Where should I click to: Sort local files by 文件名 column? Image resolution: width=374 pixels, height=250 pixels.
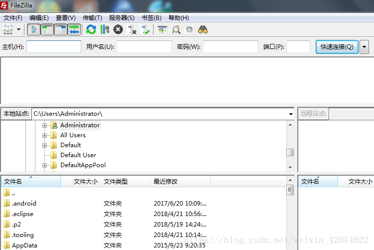[31, 182]
